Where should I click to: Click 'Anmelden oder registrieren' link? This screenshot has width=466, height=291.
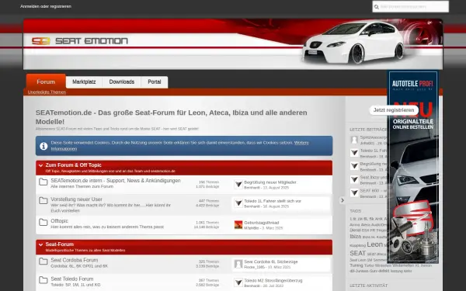click(46, 6)
